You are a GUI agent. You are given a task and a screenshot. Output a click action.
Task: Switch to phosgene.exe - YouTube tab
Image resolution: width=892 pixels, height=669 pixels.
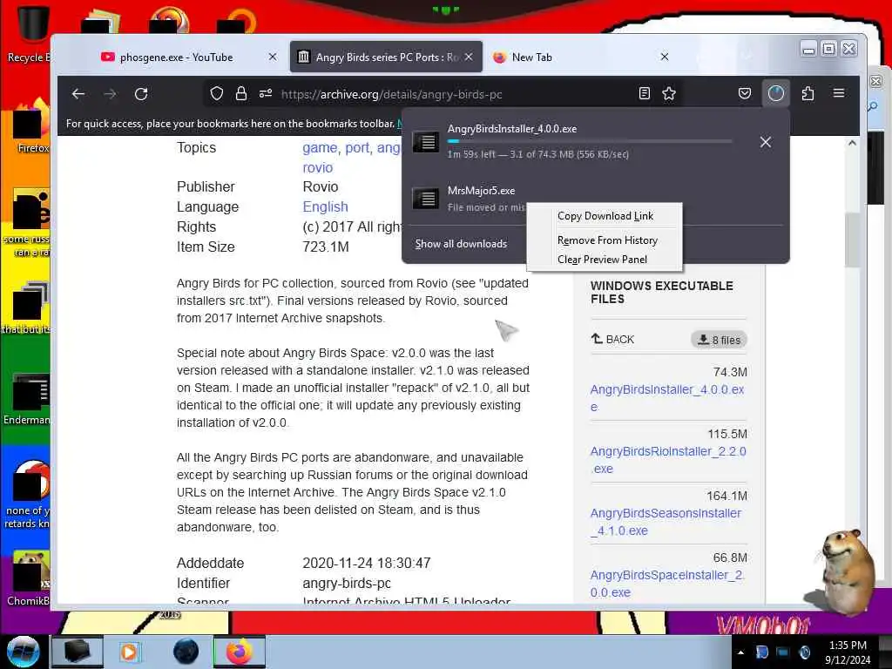176,57
